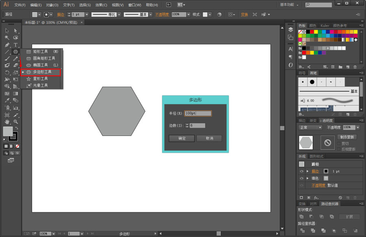Switch to the 图形样式 tab

tap(316, 156)
